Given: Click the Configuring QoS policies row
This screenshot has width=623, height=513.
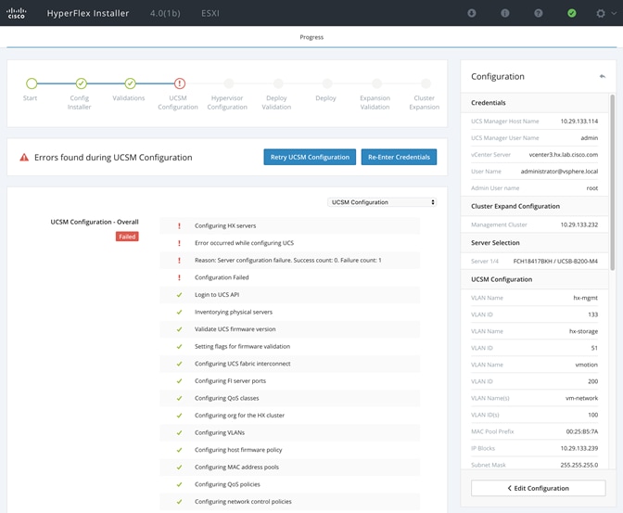Looking at the screenshot, I should coord(289,484).
